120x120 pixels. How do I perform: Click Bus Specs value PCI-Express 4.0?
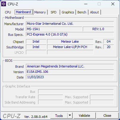point(70,34)
